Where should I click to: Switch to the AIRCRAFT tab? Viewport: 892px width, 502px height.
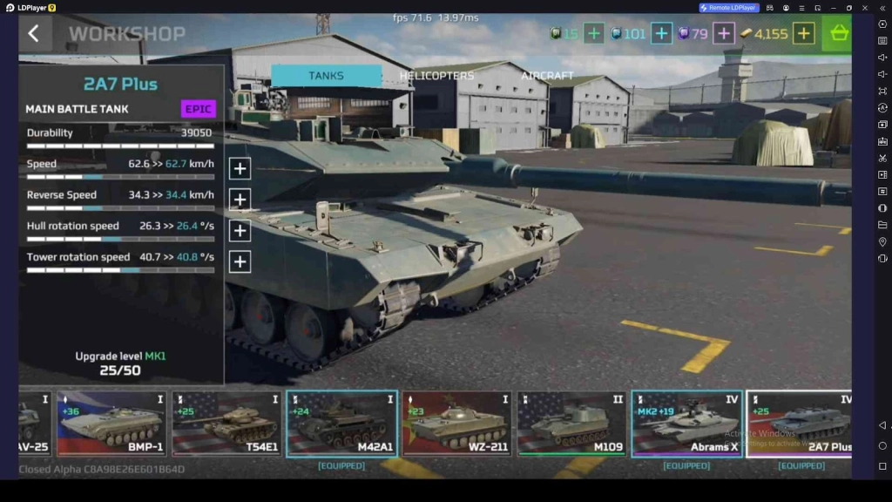coord(548,76)
